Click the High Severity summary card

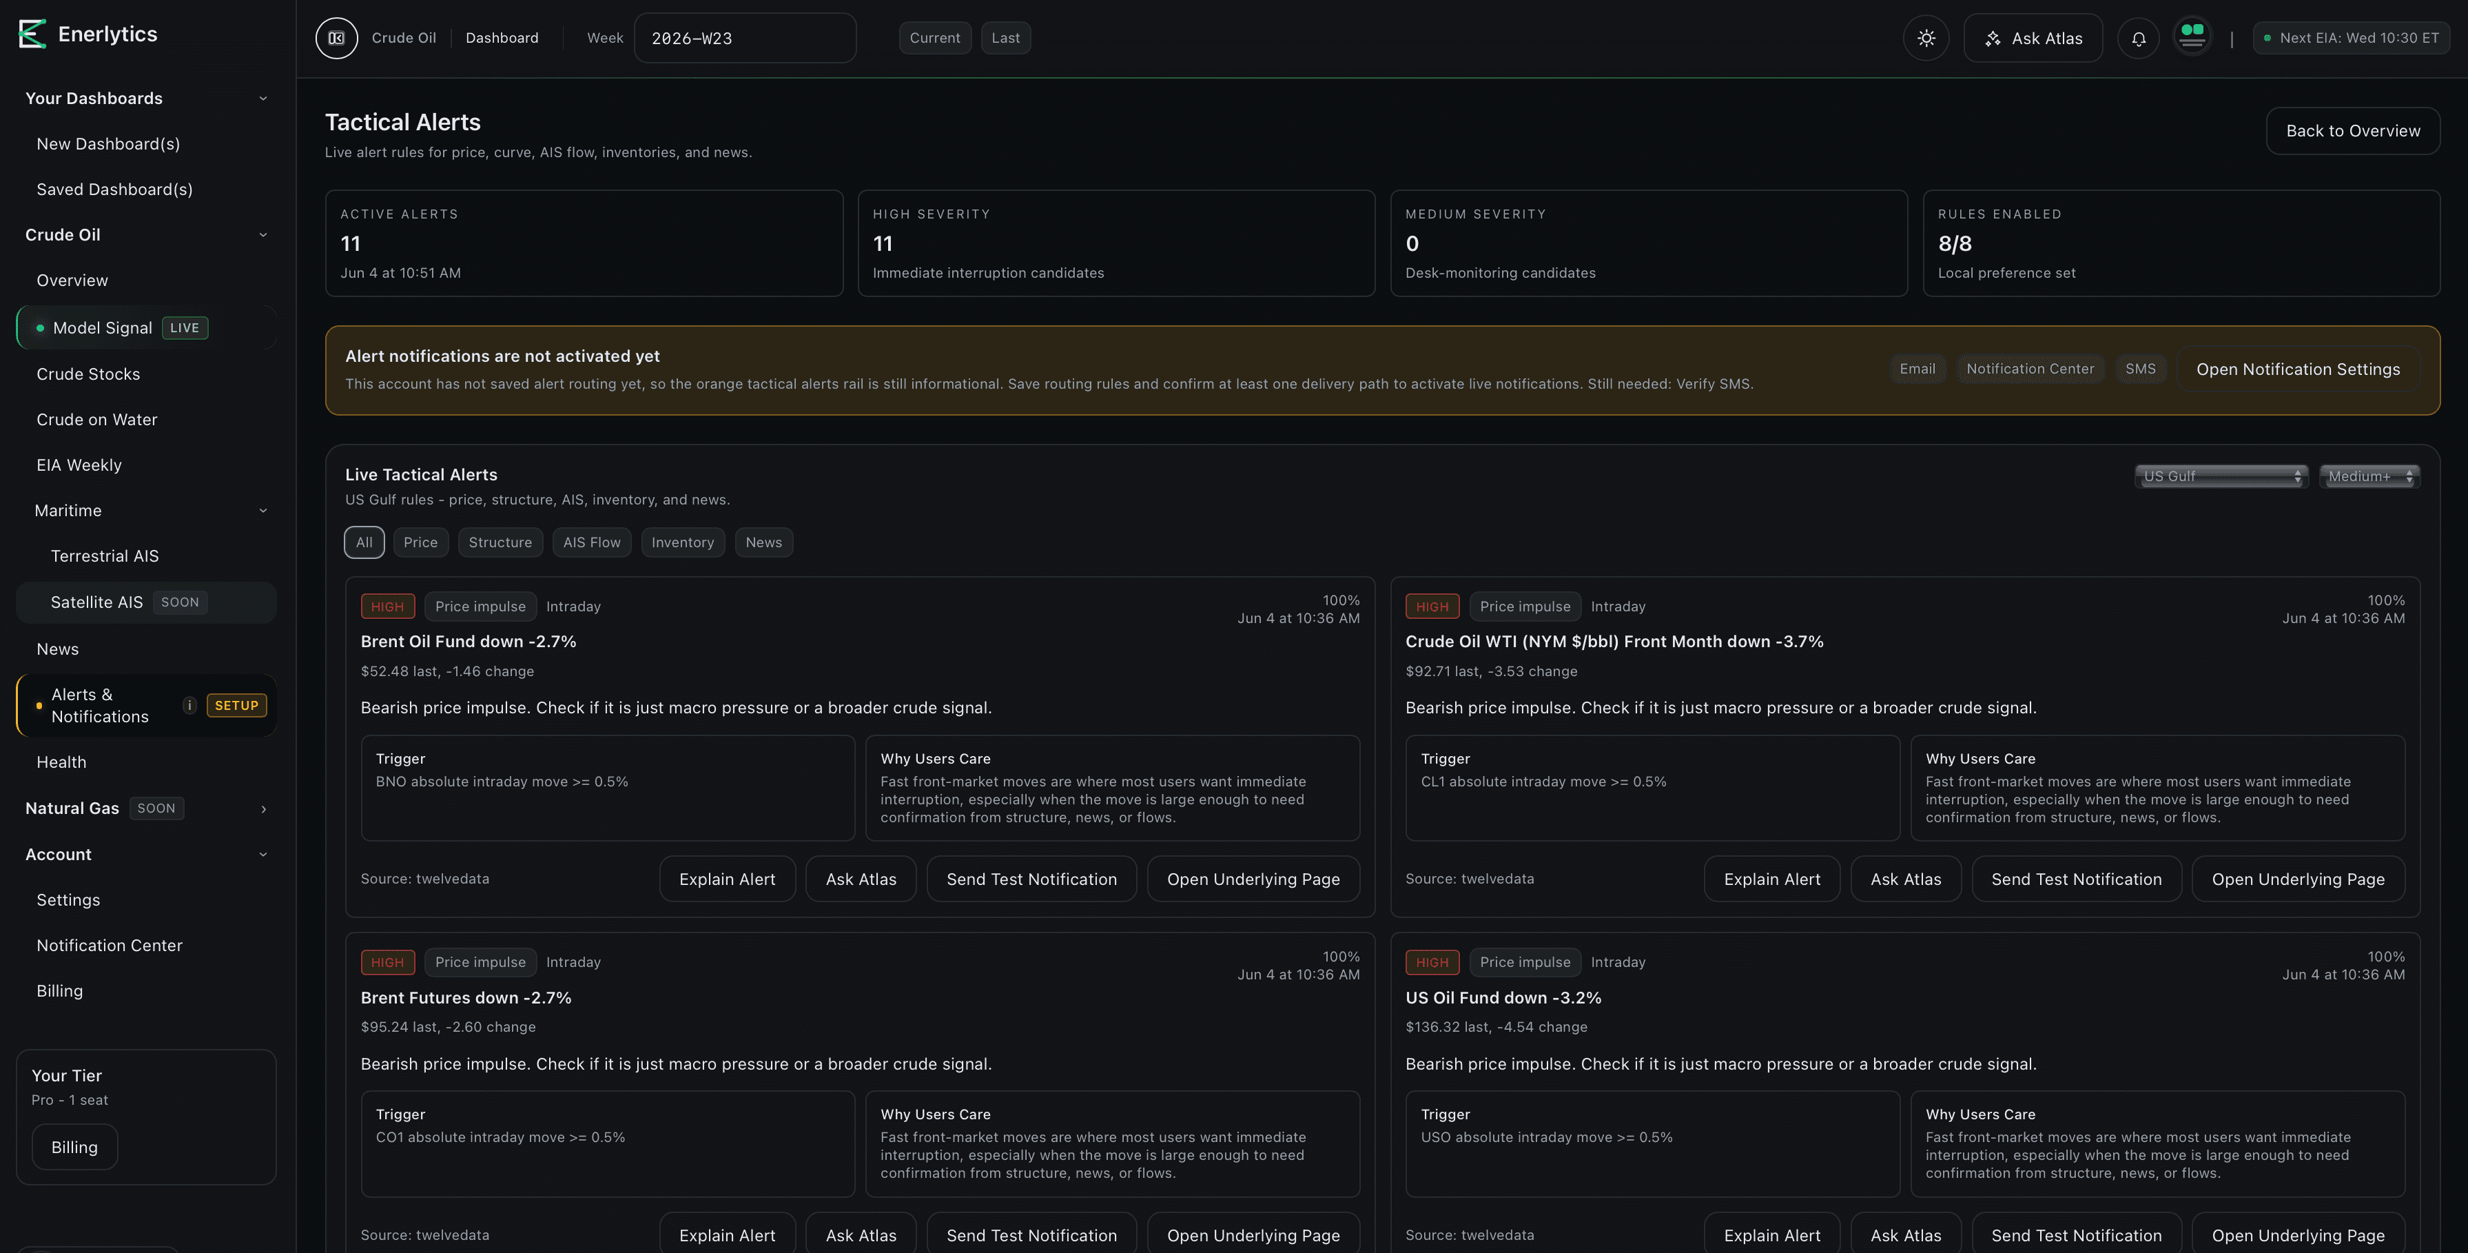click(x=1116, y=243)
